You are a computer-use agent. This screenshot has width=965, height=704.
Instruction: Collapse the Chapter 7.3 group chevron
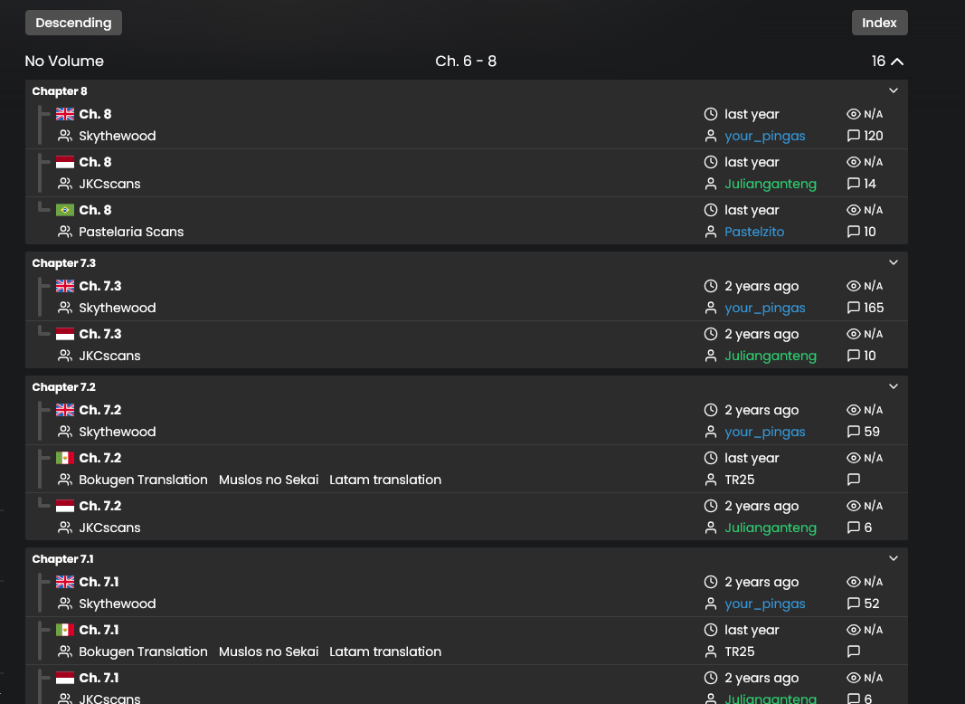894,262
